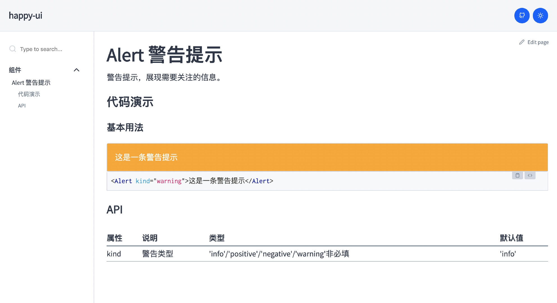Click the Alert kind="warning" code line

(192, 181)
